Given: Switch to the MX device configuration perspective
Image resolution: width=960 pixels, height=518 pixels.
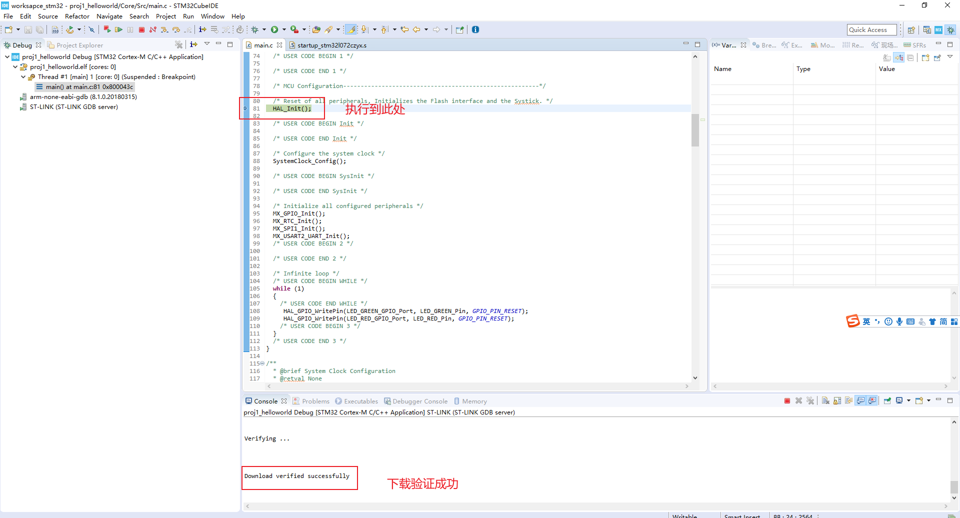Looking at the screenshot, I should point(938,30).
